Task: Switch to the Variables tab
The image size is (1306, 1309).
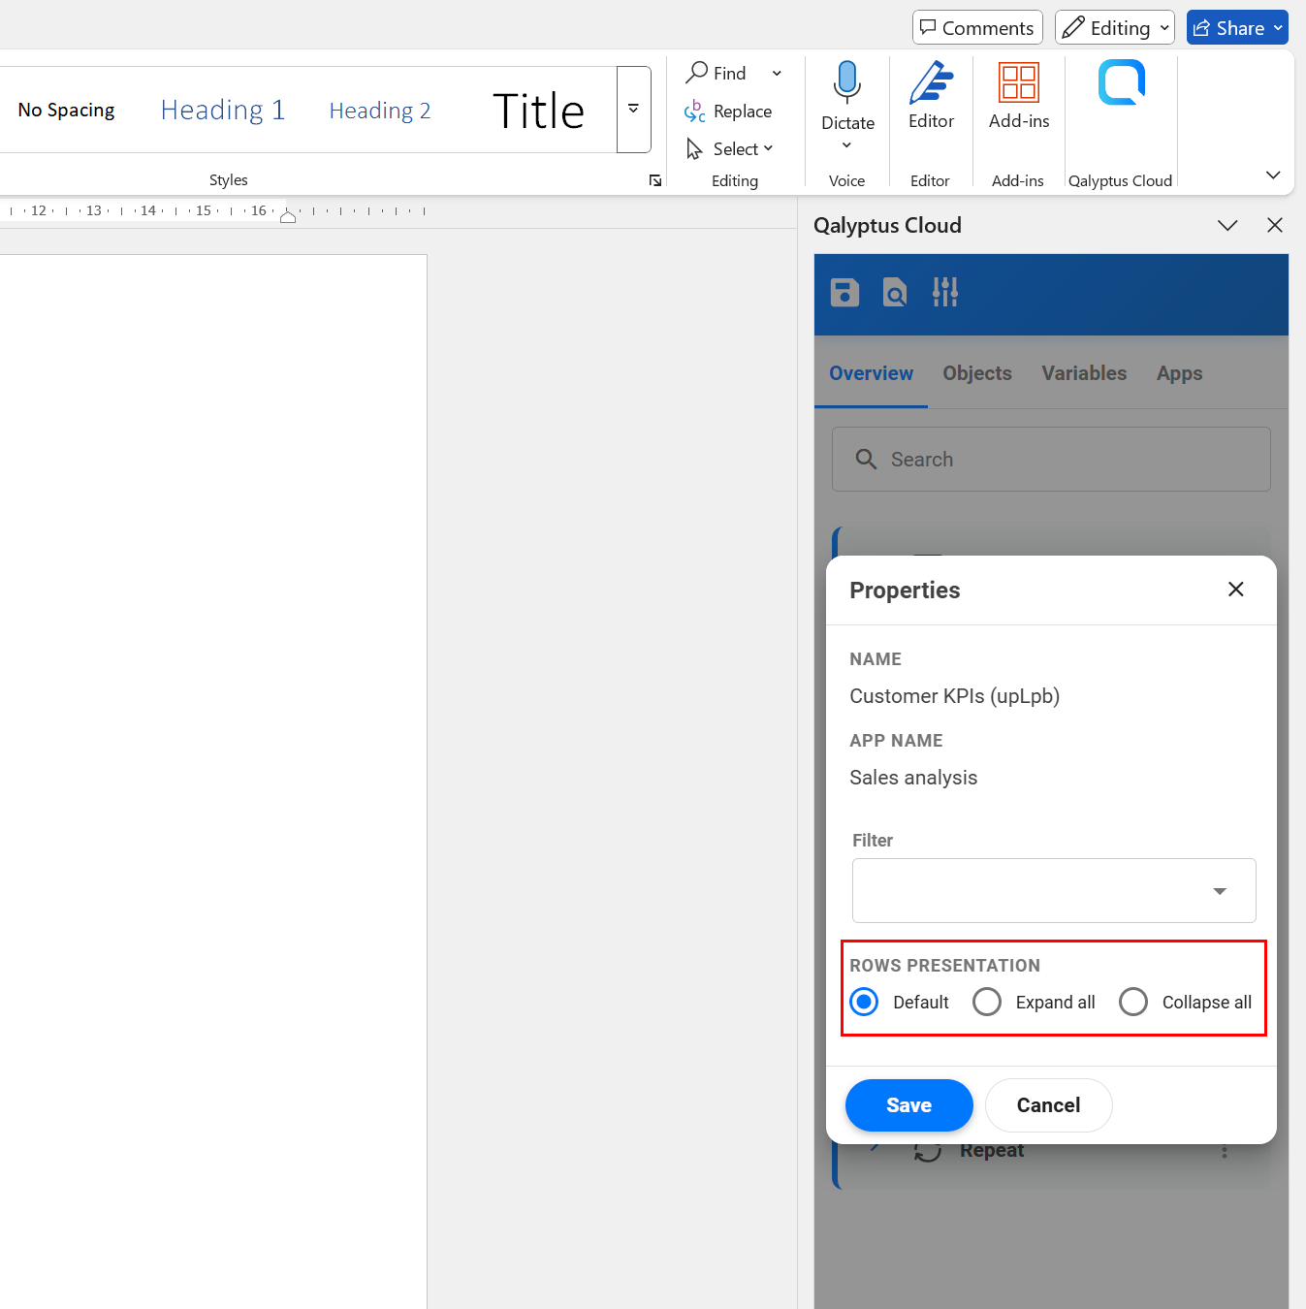Action: tap(1084, 373)
